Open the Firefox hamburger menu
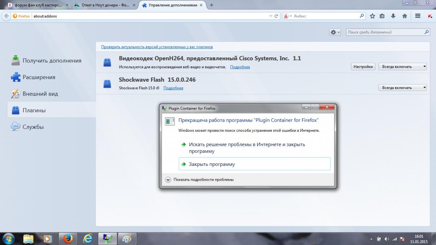This screenshot has width=436, height=245. coord(418,16)
